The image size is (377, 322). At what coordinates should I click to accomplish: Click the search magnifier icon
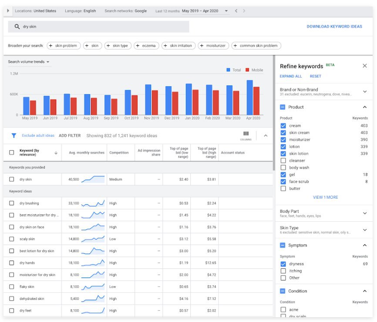tap(17, 27)
